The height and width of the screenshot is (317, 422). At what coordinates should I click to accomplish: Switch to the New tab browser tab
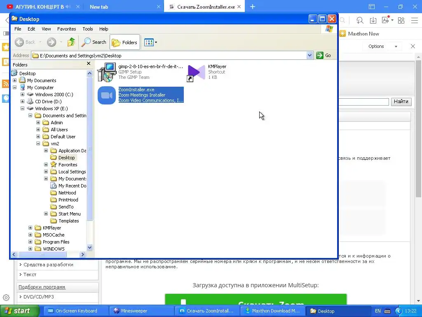coord(99,7)
